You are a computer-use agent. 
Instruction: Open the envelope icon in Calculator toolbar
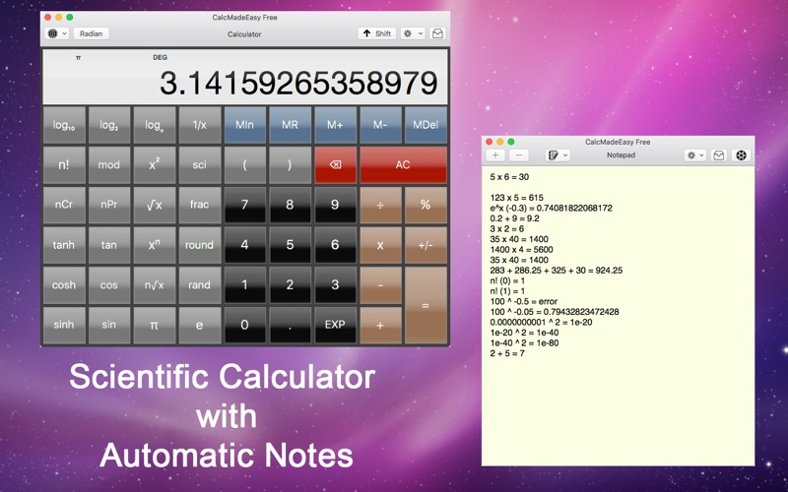click(x=437, y=33)
